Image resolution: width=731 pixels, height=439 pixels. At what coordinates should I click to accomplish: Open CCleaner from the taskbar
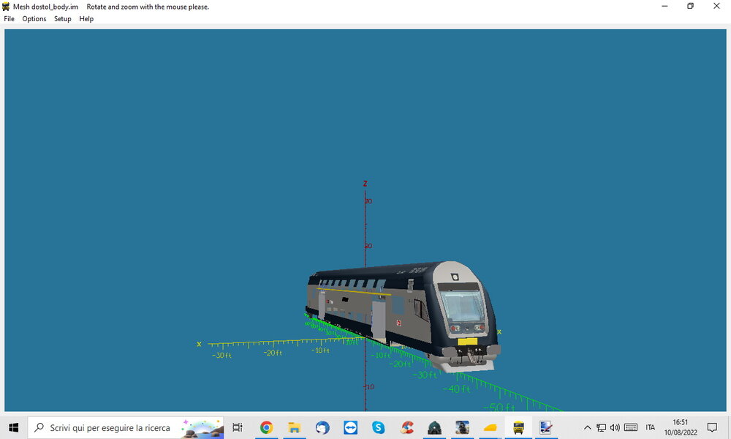click(406, 427)
